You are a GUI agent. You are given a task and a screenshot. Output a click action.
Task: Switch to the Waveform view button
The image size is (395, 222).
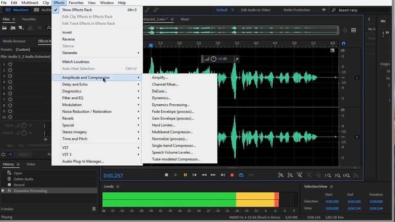17,10
